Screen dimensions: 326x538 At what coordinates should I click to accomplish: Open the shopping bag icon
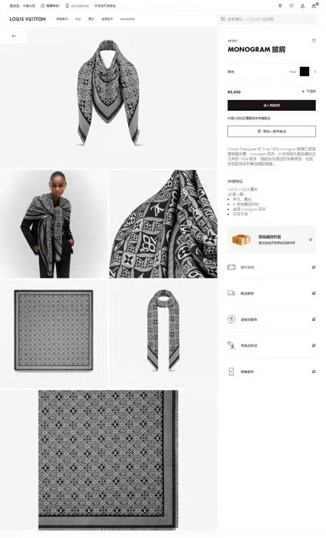314,5
